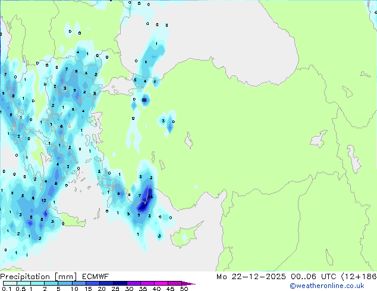Click the '40' legend scale value
377x291 pixels.
click(156, 289)
